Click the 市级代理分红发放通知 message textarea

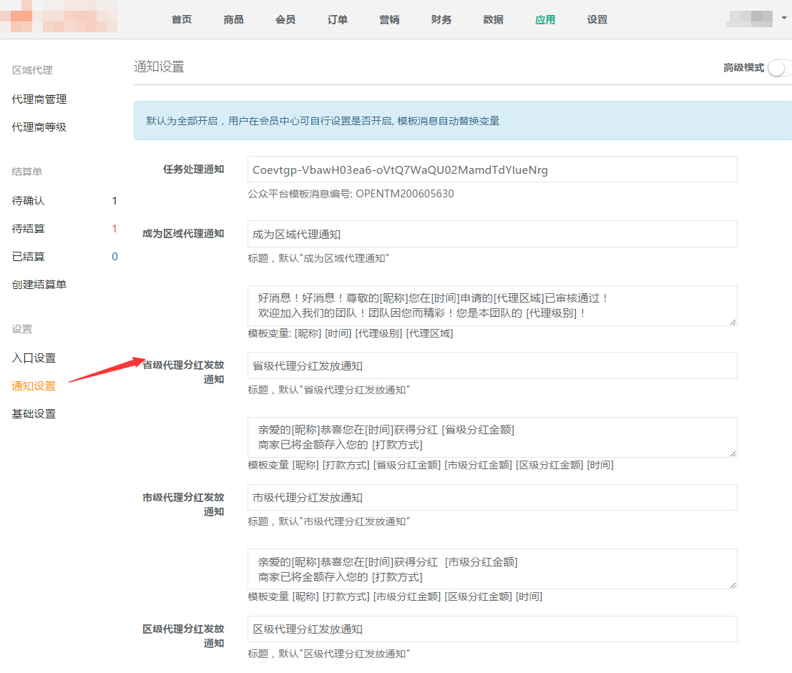tap(492, 569)
